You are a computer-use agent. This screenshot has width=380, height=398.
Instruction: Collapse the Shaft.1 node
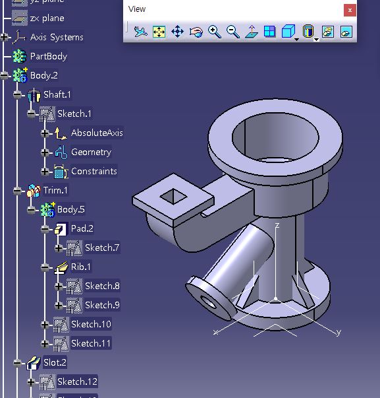(17, 94)
